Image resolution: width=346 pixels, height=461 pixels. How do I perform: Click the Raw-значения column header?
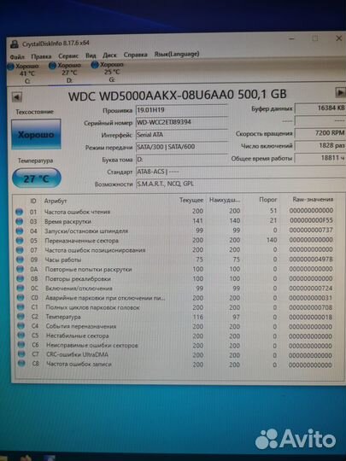(x=313, y=199)
